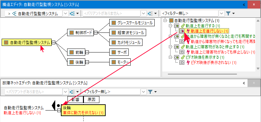The image size is (261, 122).
Task: Collapse the 軌道上を進行する tree item
Action: click(170, 26)
